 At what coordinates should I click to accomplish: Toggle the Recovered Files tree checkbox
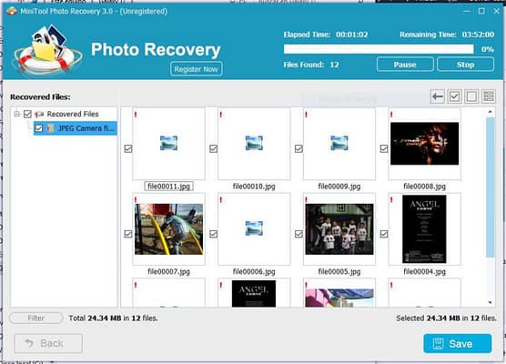pyautogui.click(x=27, y=114)
